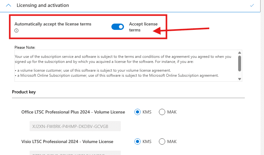264x155 pixels.
Task: Collapse the Licensing and activation chevron
Action: click(9, 5)
